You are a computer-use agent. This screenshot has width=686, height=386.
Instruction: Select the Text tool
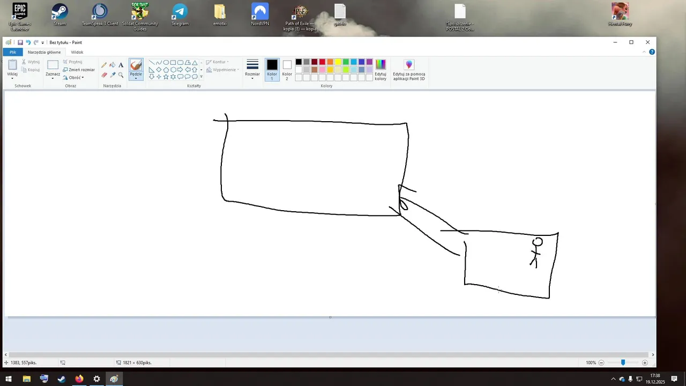coord(121,65)
